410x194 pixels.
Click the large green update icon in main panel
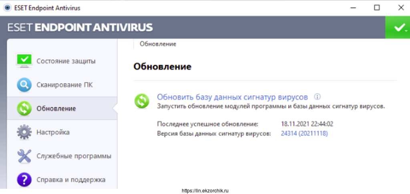pos(142,101)
